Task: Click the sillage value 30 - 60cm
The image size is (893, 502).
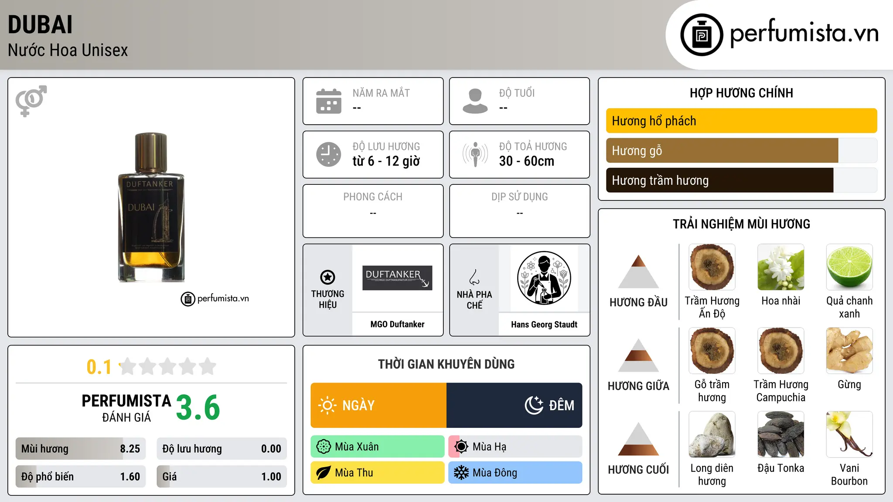Action: [x=527, y=161]
